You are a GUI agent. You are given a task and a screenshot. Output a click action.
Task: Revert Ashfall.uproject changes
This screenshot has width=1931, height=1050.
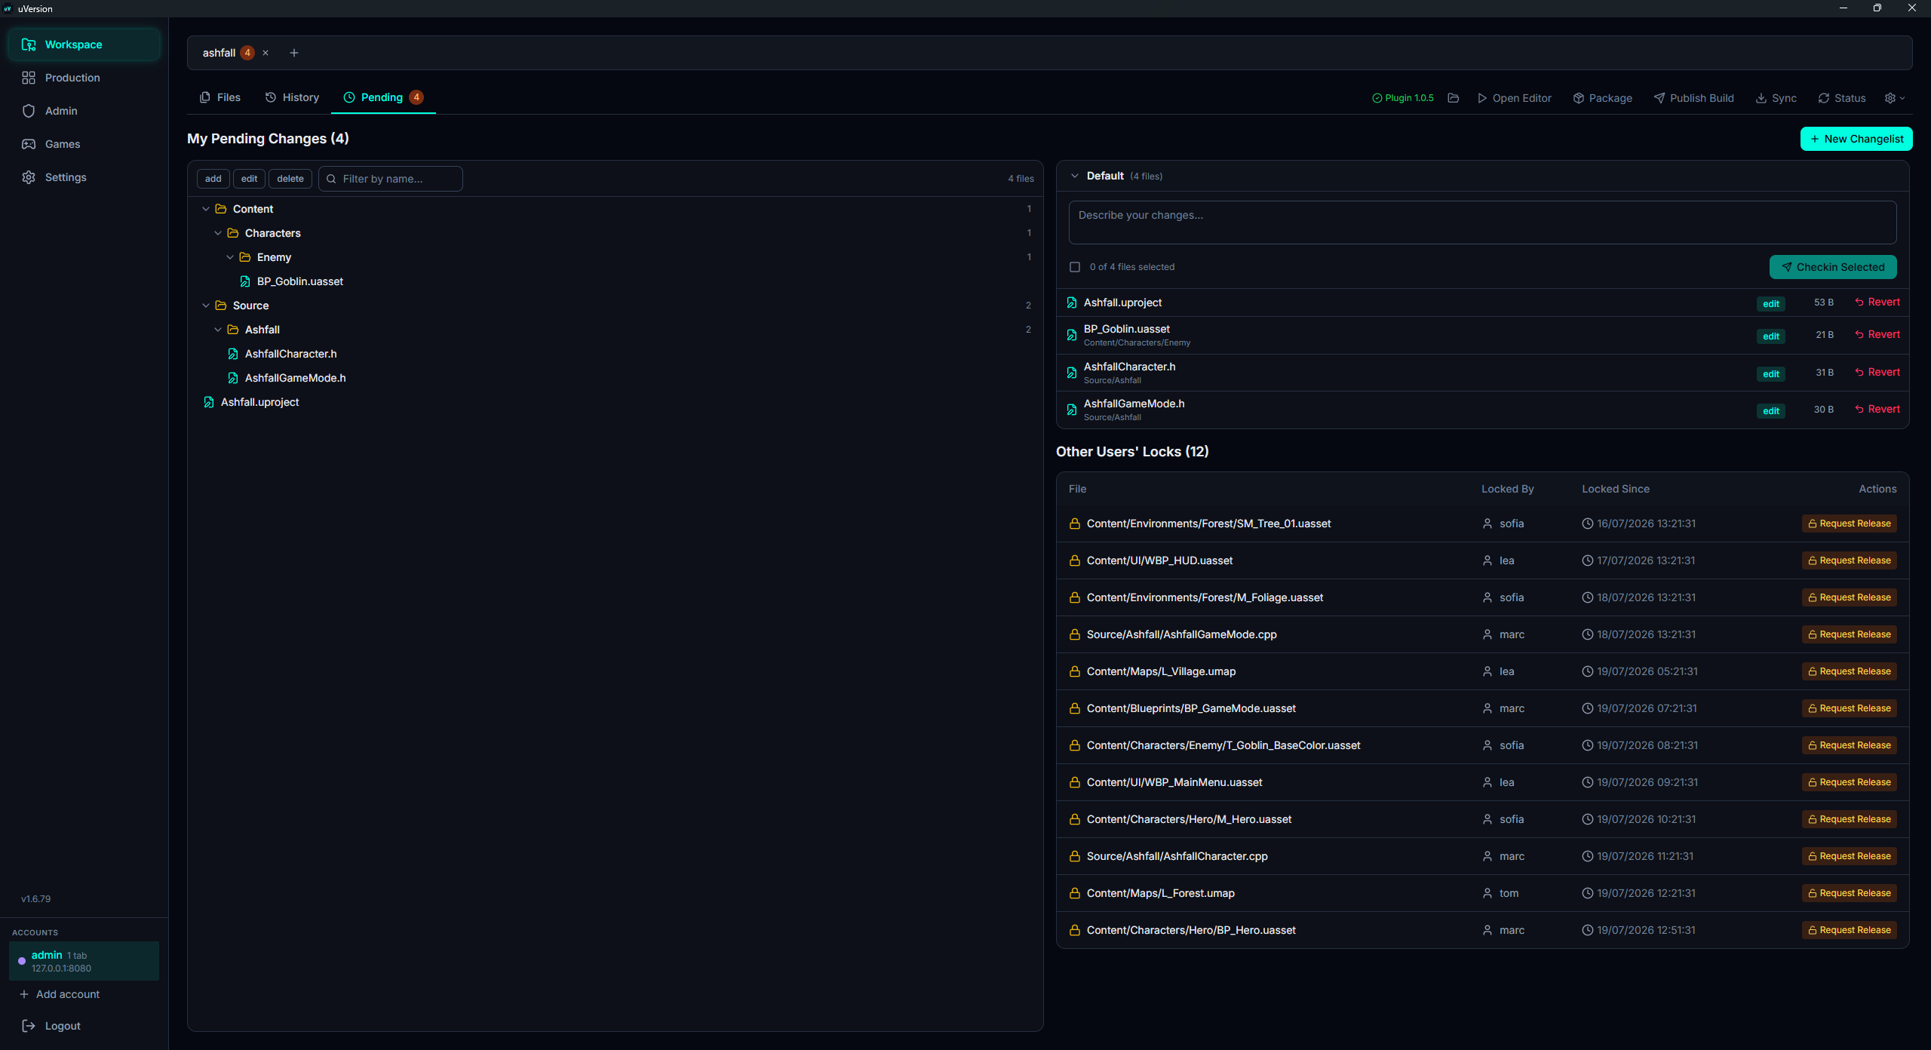(1877, 302)
